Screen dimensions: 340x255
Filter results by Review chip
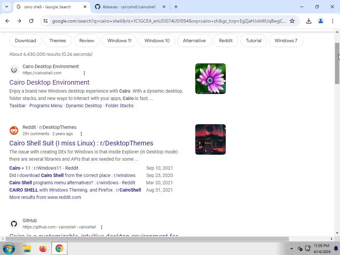pyautogui.click(x=87, y=41)
